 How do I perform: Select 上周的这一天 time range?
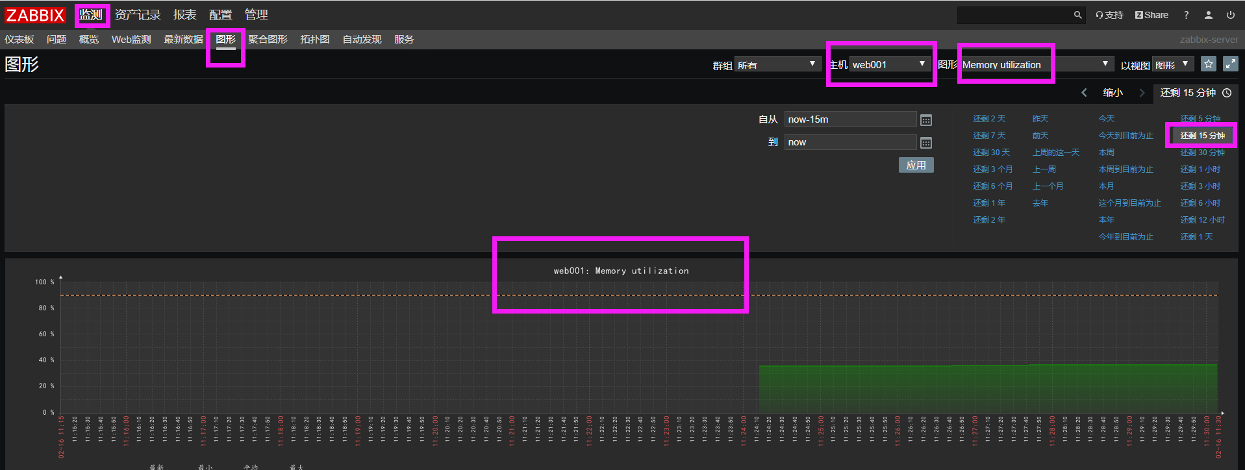1056,153
